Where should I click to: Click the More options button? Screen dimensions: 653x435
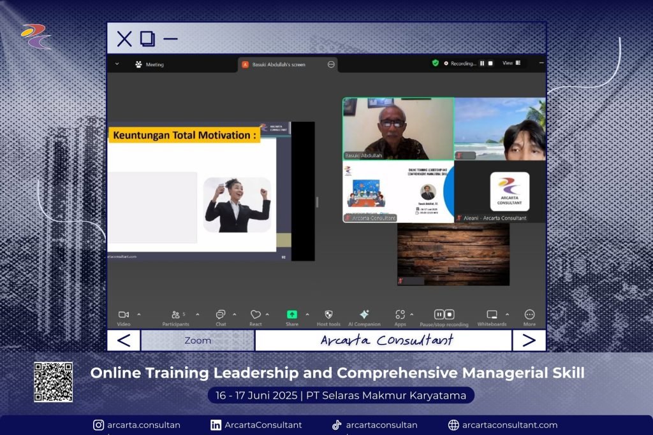529,315
